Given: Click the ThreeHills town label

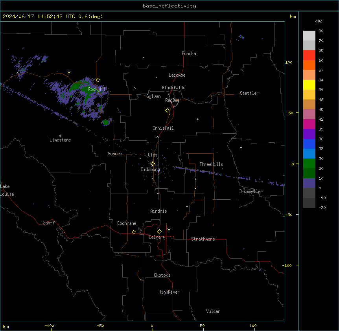Looking at the screenshot, I should [x=211, y=164].
